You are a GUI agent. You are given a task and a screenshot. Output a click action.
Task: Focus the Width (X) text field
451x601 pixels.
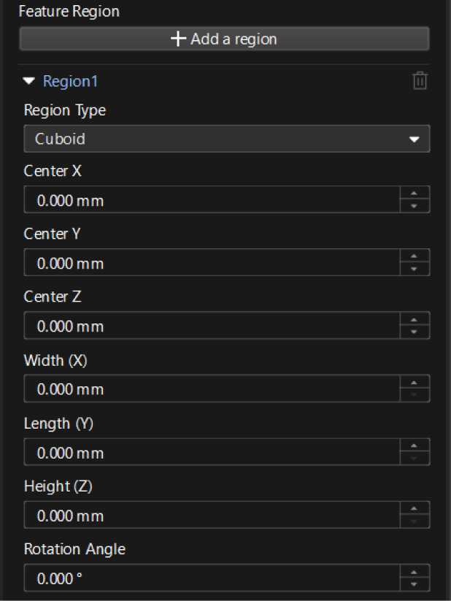[212, 389]
